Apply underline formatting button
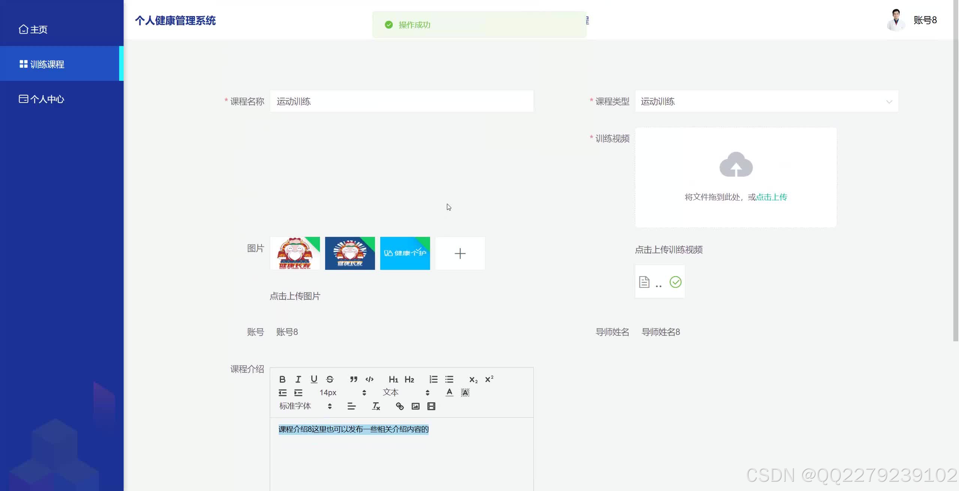This screenshot has height=491, width=959. (x=314, y=379)
